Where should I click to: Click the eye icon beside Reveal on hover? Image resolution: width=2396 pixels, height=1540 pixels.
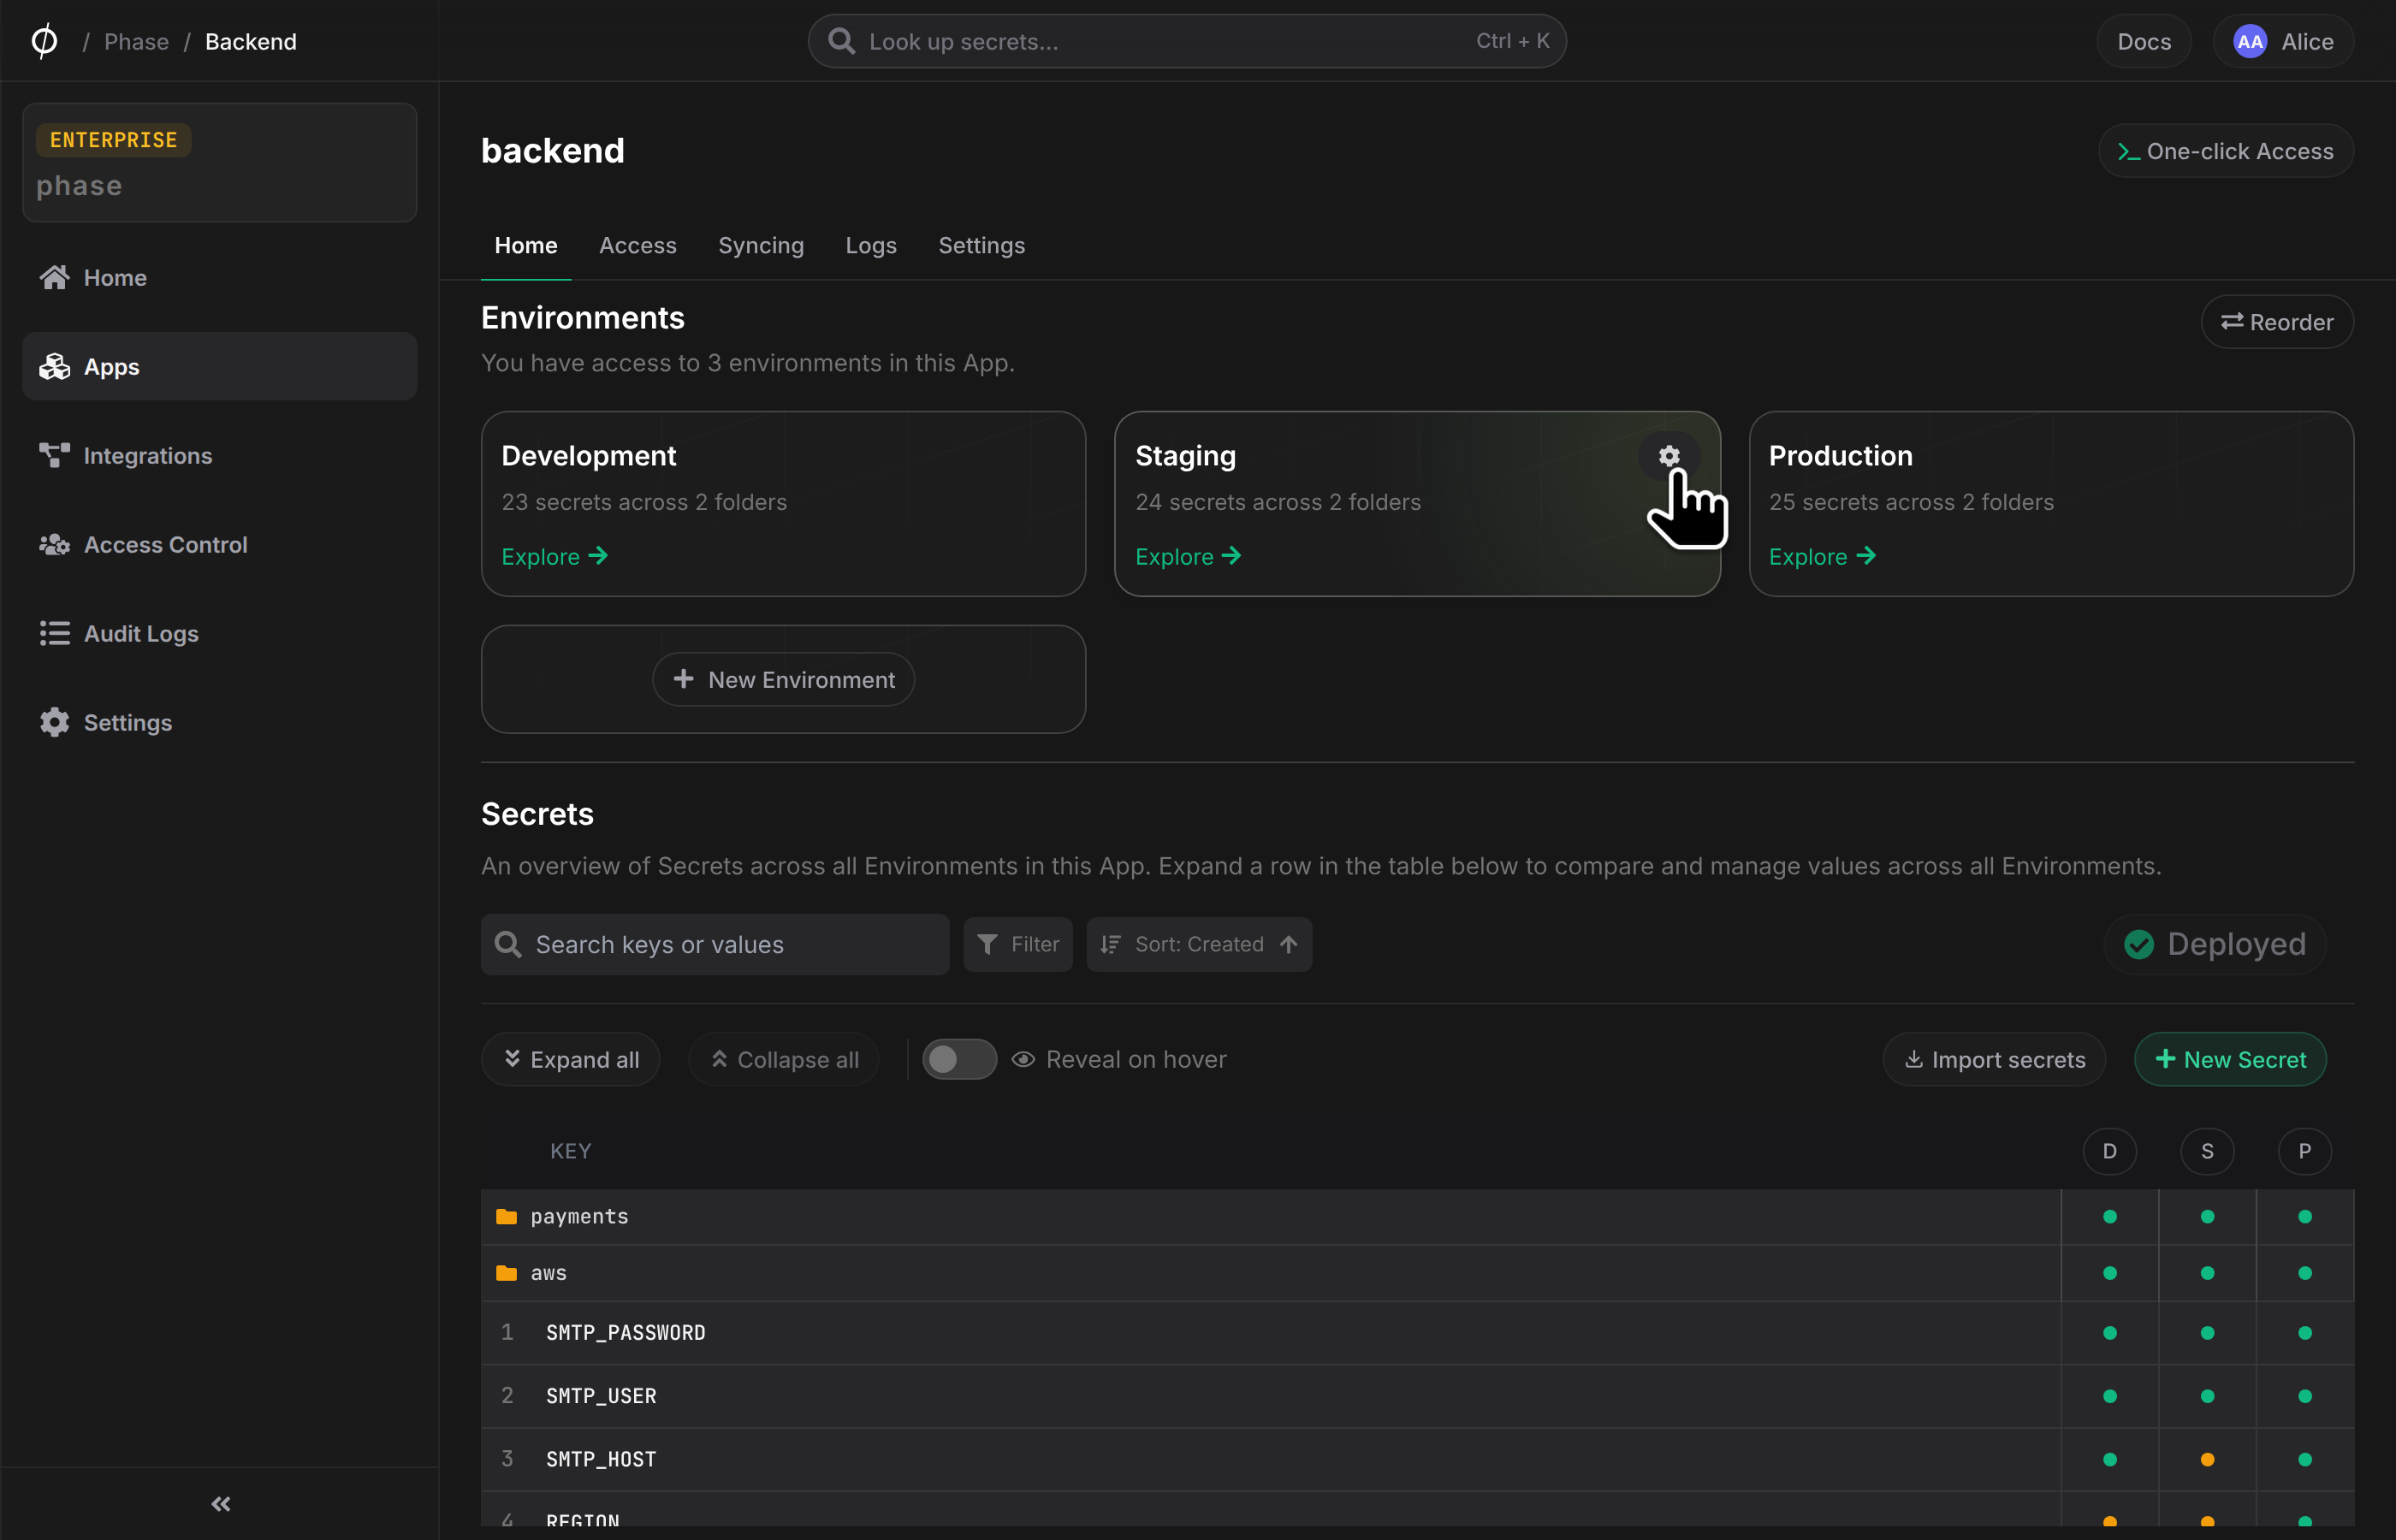tap(1023, 1059)
